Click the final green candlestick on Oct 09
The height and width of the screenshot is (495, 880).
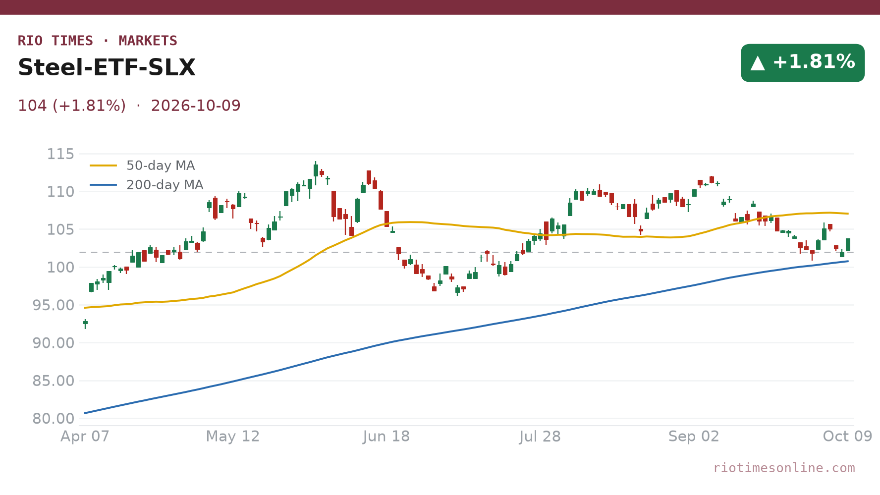click(848, 245)
